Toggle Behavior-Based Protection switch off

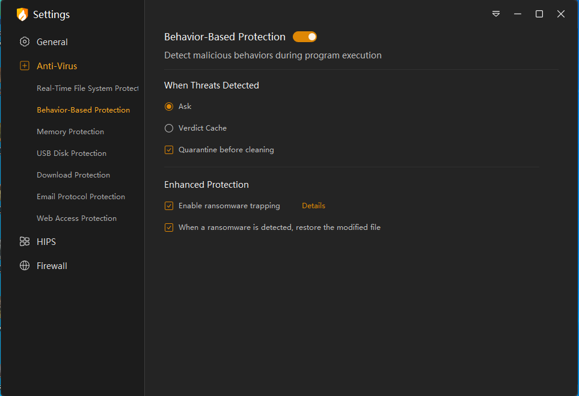click(305, 37)
